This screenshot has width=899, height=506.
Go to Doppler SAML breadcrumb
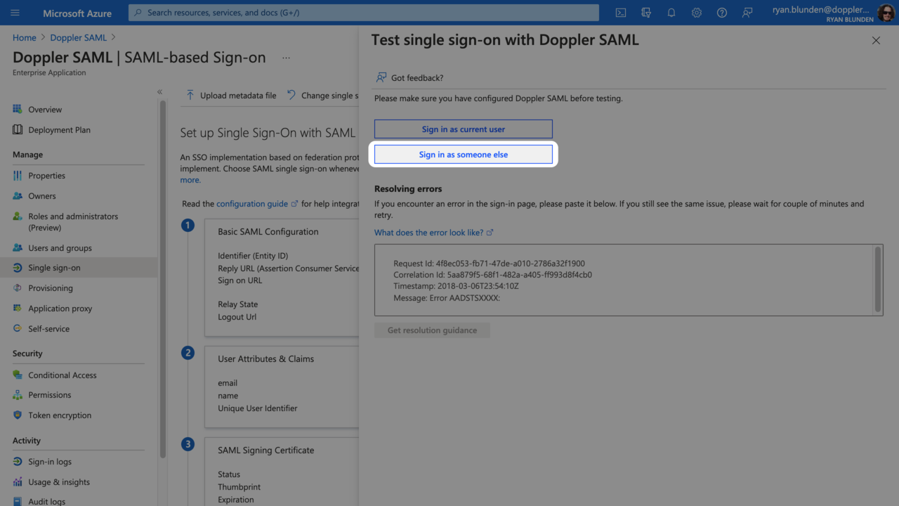(79, 37)
